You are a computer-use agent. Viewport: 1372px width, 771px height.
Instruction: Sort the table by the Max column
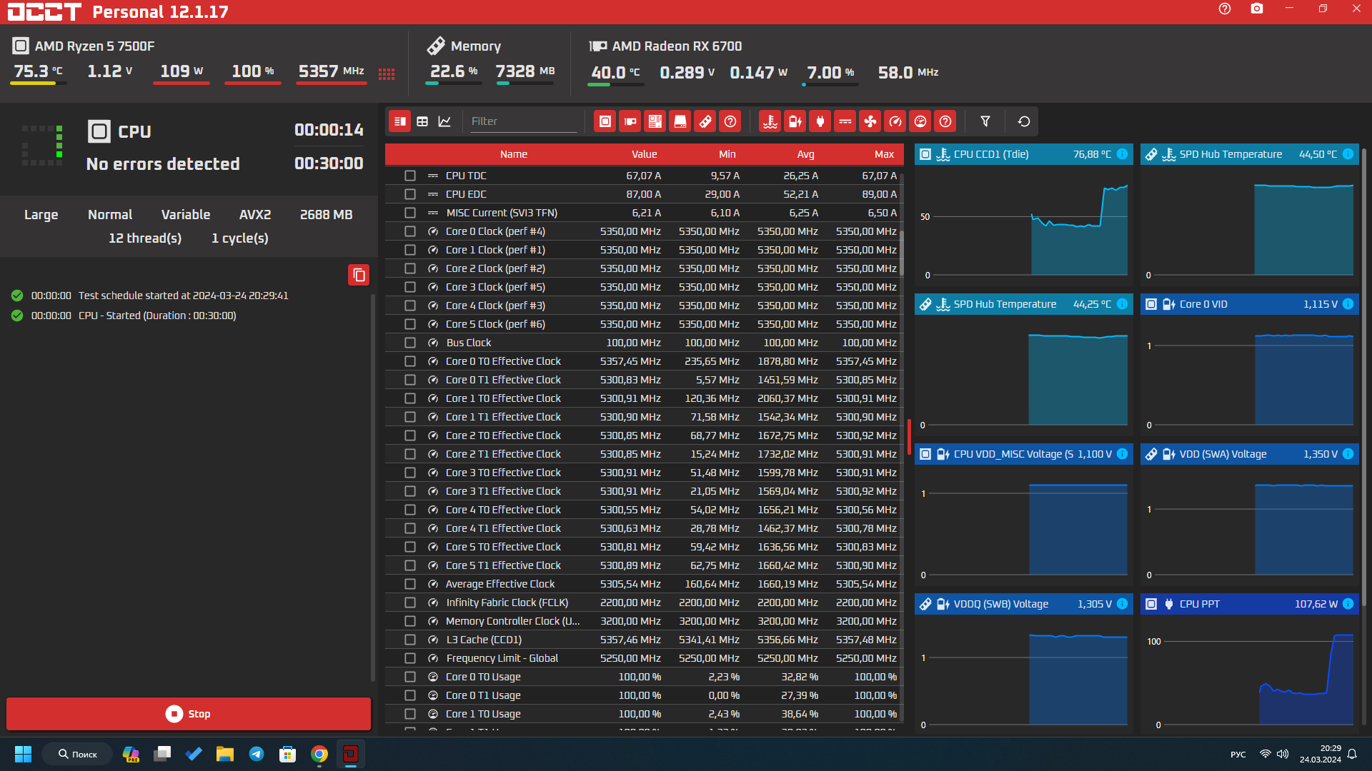coord(883,154)
